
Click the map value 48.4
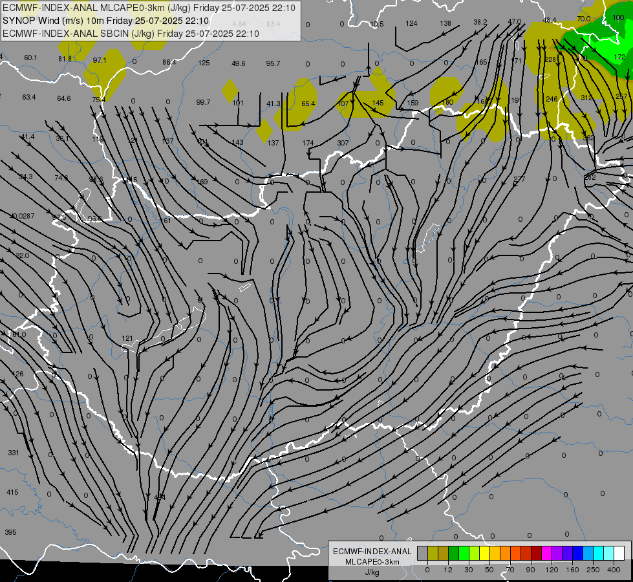(x=550, y=20)
